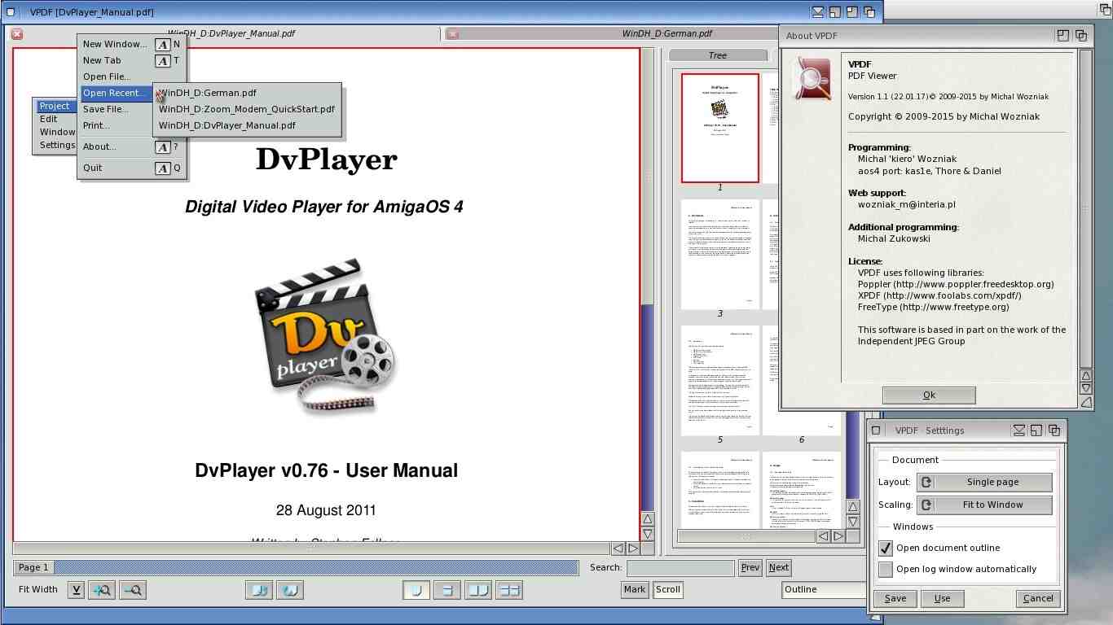Choose New Tab menu entry
Image resolution: width=1113 pixels, height=625 pixels.
click(132, 60)
